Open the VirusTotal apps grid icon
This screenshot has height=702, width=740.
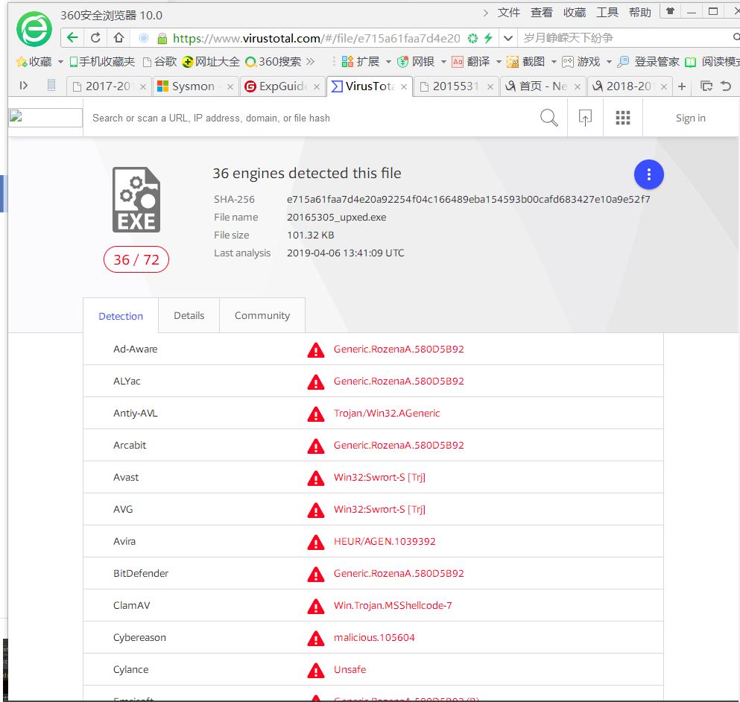click(623, 118)
